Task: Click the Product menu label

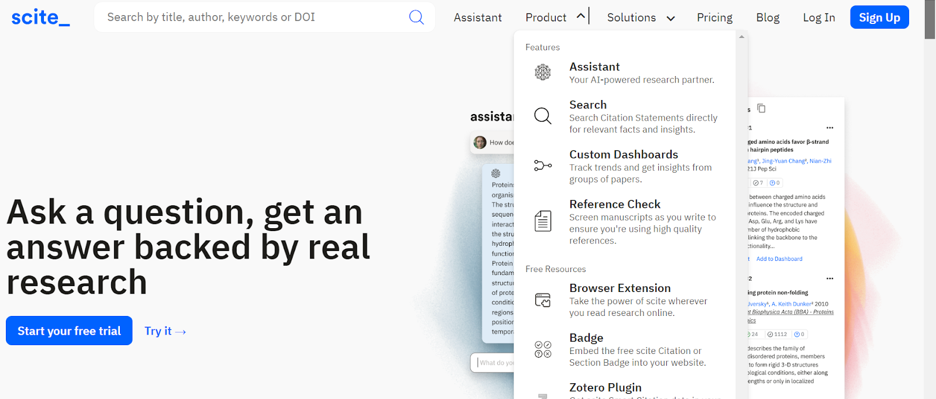Action: (x=546, y=18)
